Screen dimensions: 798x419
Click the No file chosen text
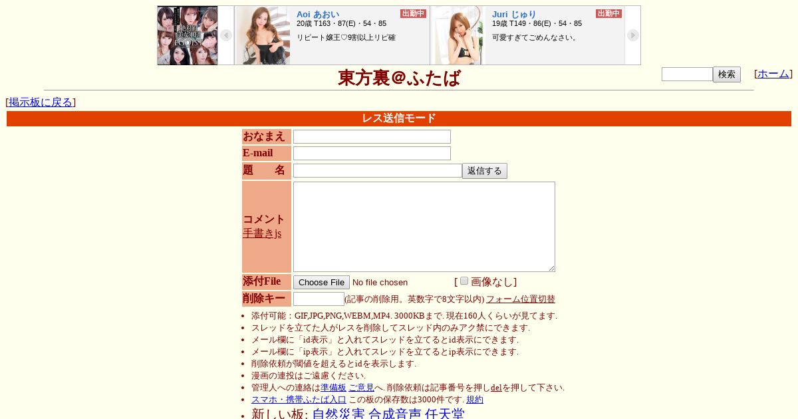coord(380,283)
